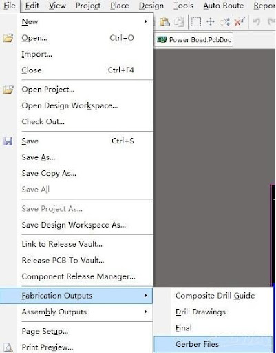
Task: Click the Print Preview magnifier icon
Action: pos(8,347)
